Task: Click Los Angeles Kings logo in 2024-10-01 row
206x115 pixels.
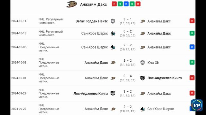Action: [x=143, y=78]
